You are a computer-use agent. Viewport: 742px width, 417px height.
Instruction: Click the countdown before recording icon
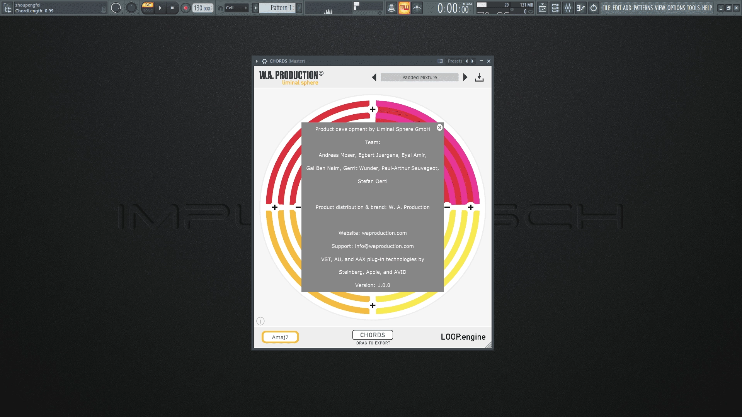[x=417, y=8]
